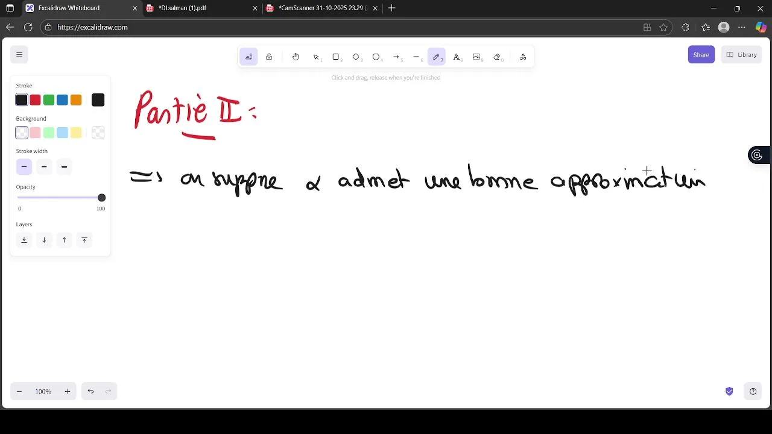Toggle the keep-tool-active lock

tap(269, 57)
